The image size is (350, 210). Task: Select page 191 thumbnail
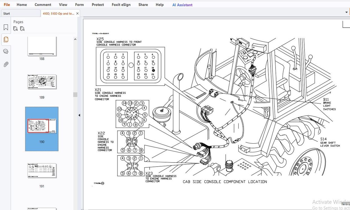click(x=42, y=171)
